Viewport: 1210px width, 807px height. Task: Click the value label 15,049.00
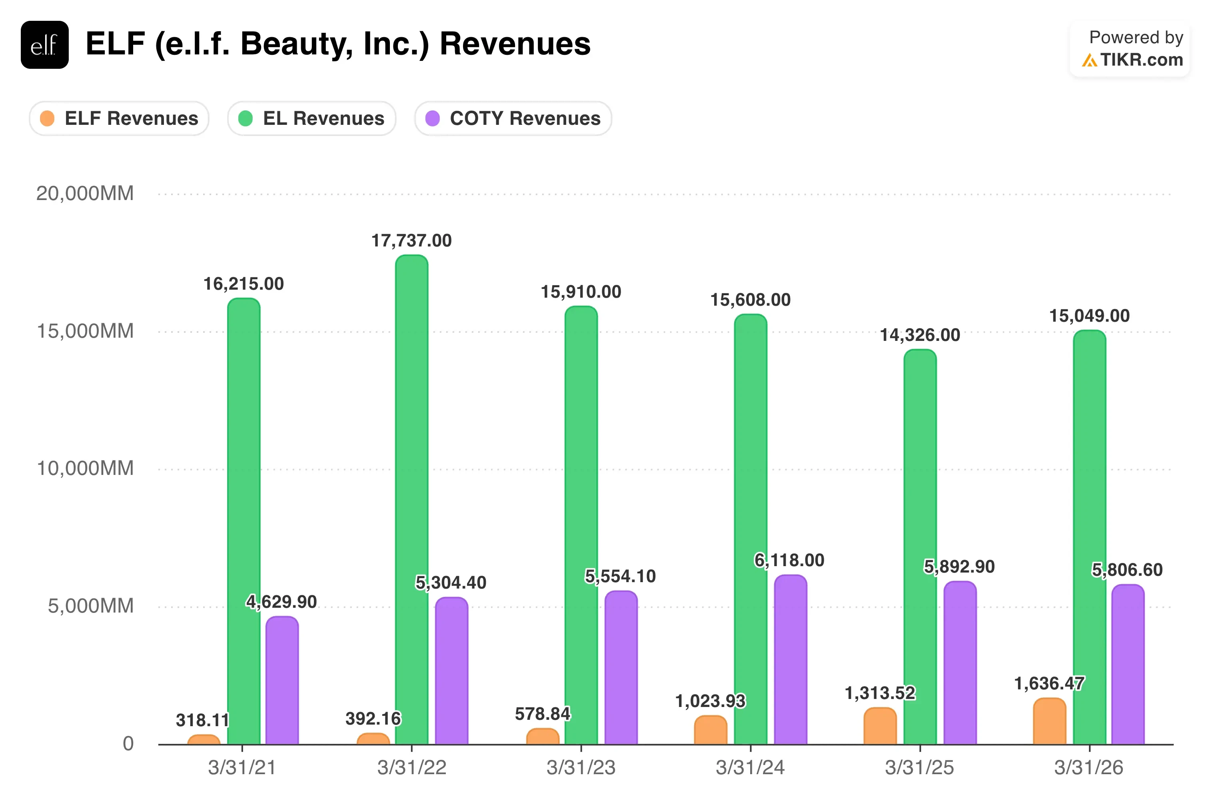pos(1090,316)
